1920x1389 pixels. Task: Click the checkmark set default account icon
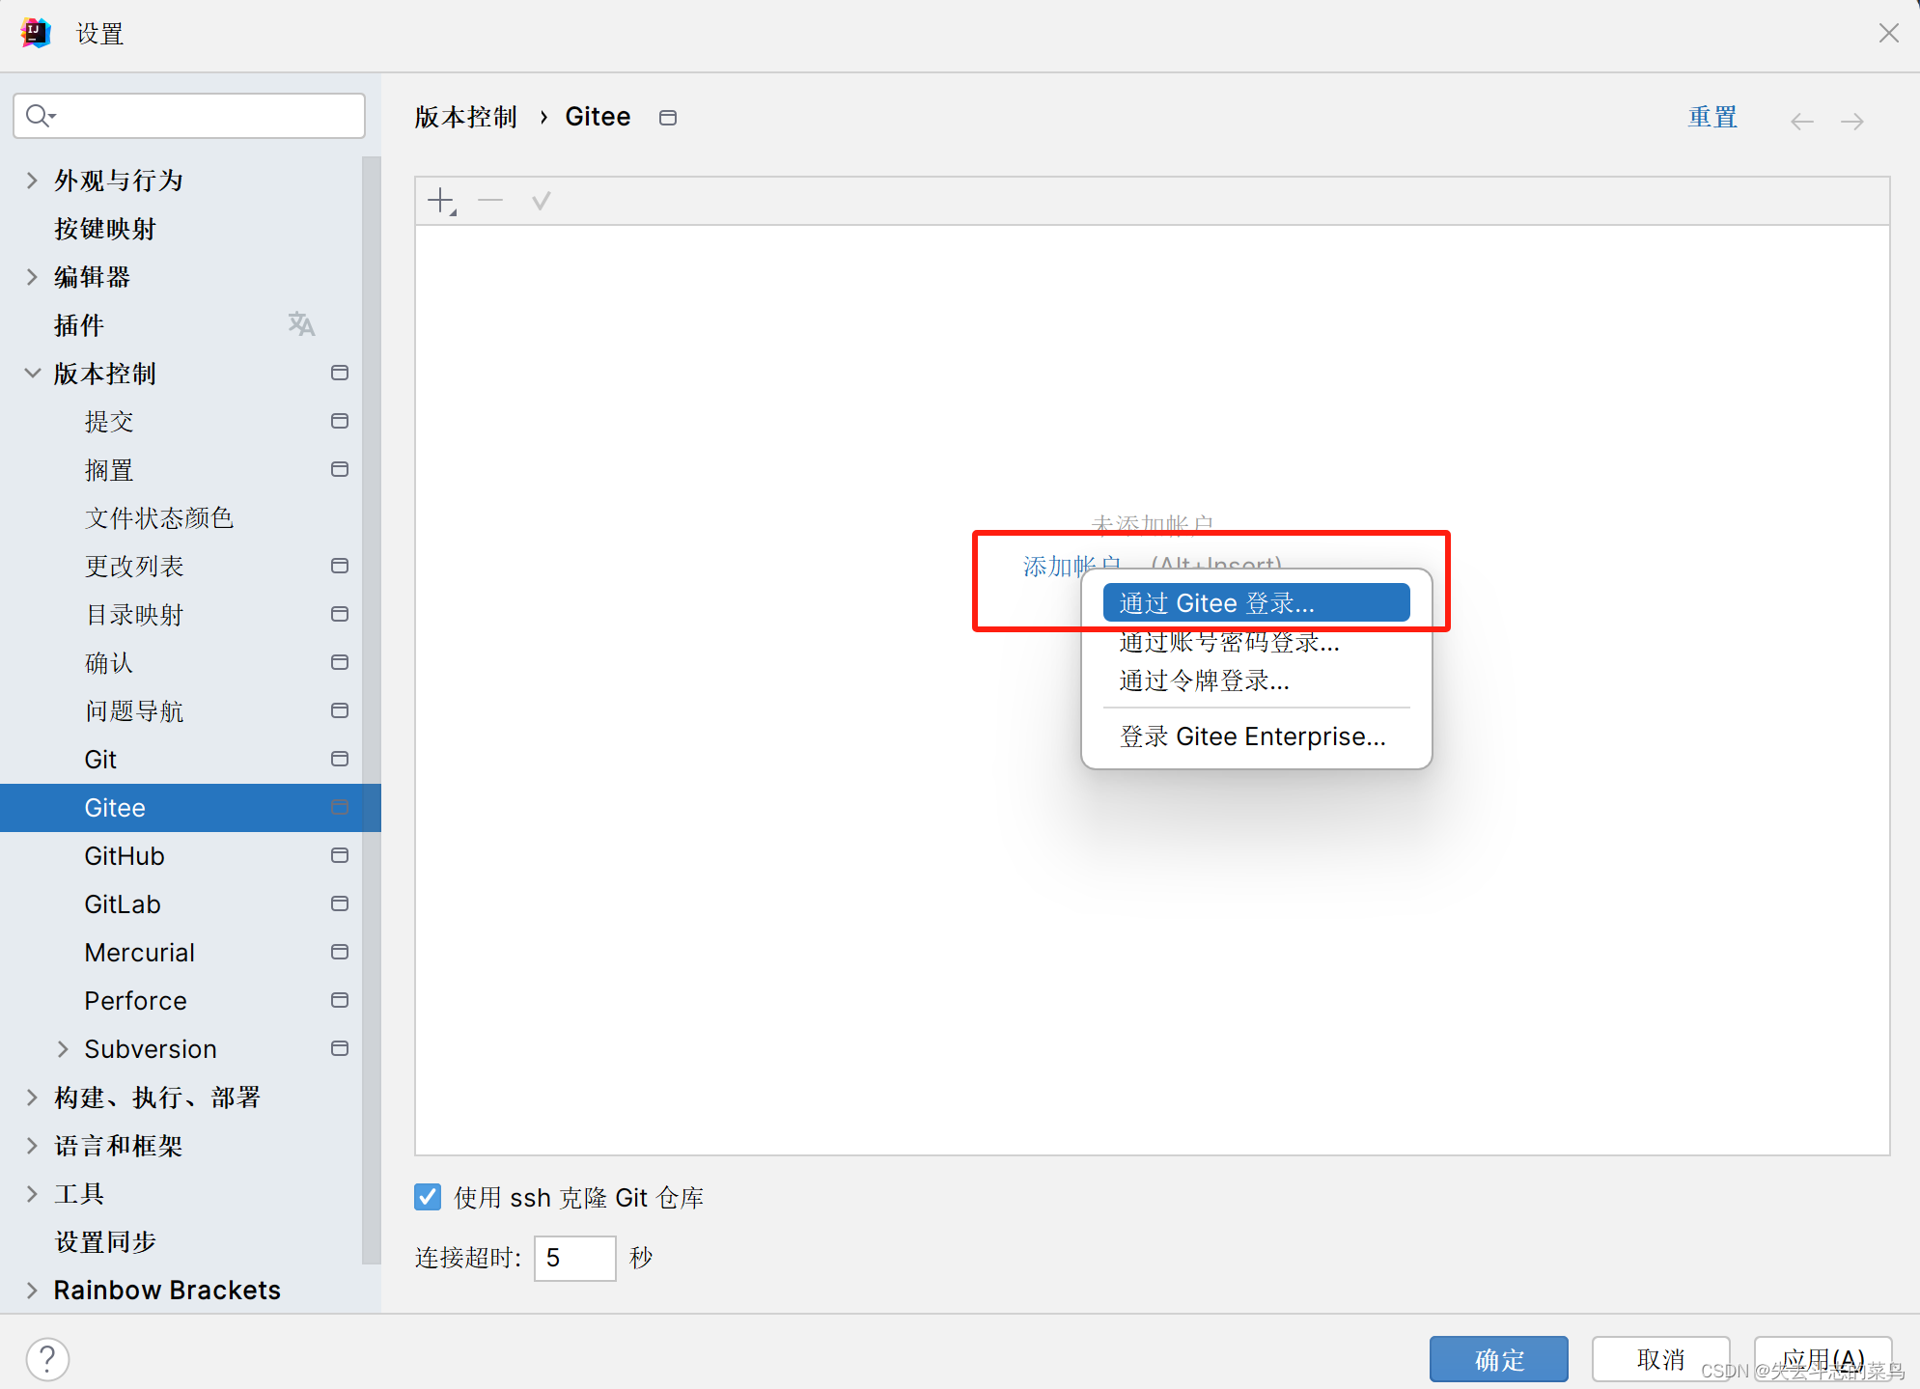541,201
